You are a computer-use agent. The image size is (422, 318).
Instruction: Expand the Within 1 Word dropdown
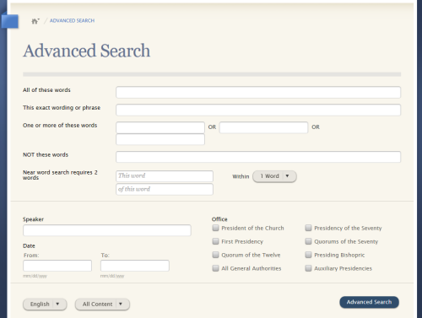274,176
